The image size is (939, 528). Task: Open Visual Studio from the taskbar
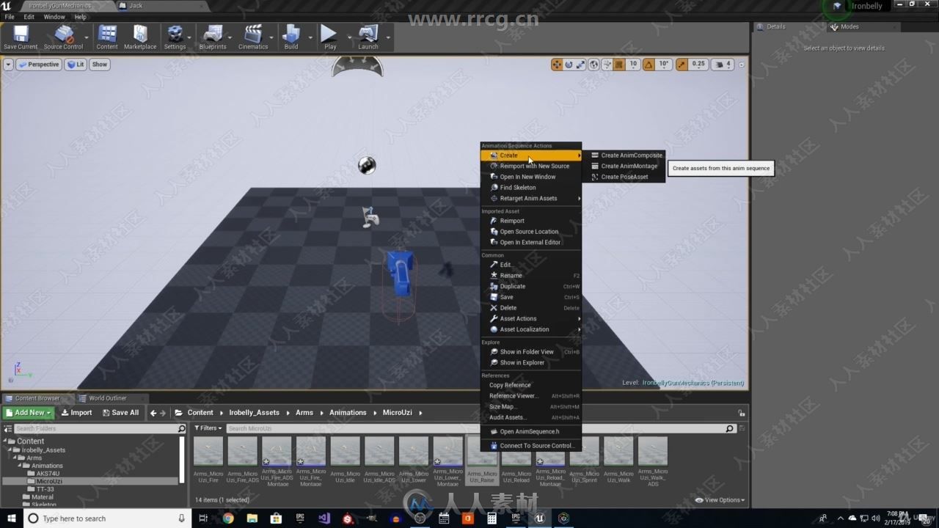tap(324, 518)
